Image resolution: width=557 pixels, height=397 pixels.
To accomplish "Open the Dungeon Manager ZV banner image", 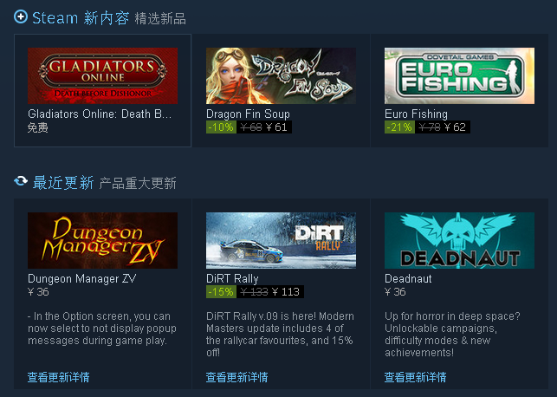I will click(x=103, y=240).
